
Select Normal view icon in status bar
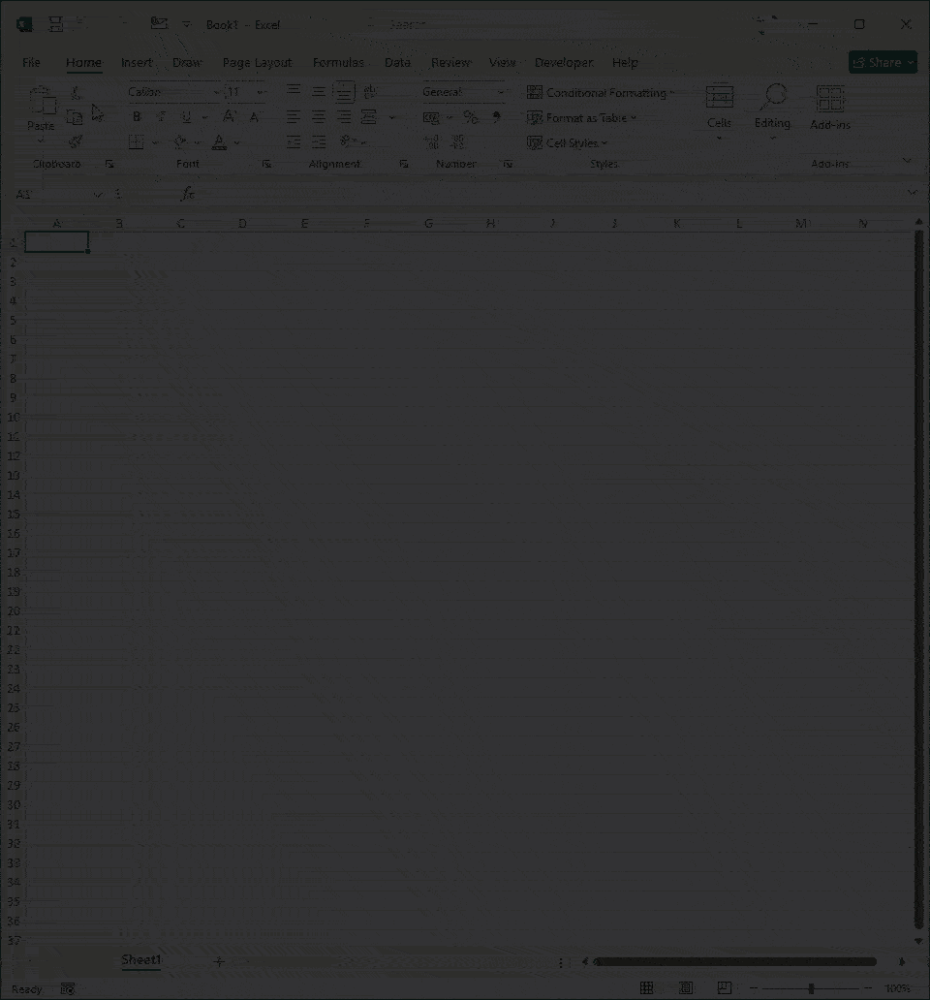coord(646,987)
